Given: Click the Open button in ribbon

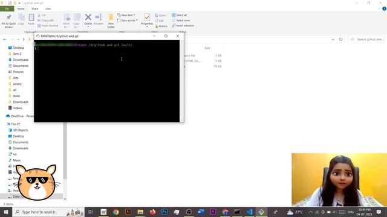Looking at the screenshot, I should click(x=161, y=15).
